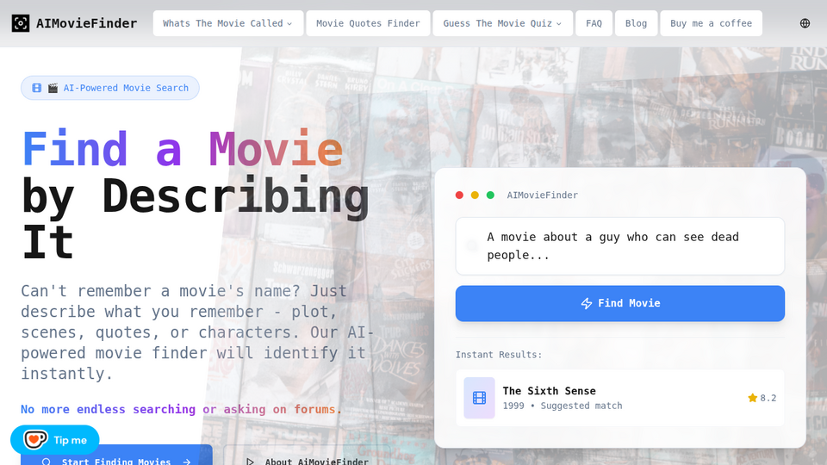Screen dimensions: 827x465
Task: Click the lightning bolt icon on Find Movie
Action: coord(587,303)
